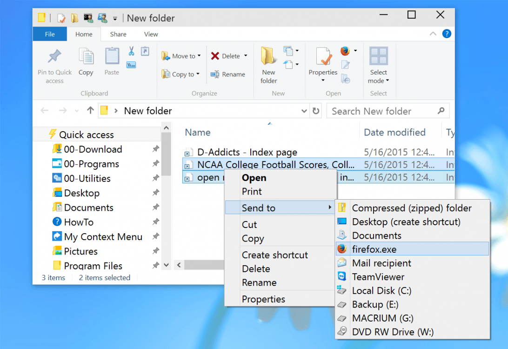Image resolution: width=508 pixels, height=349 pixels.
Task: Open Customize Quick Access Toolbar dropdown
Action: pyautogui.click(x=115, y=19)
